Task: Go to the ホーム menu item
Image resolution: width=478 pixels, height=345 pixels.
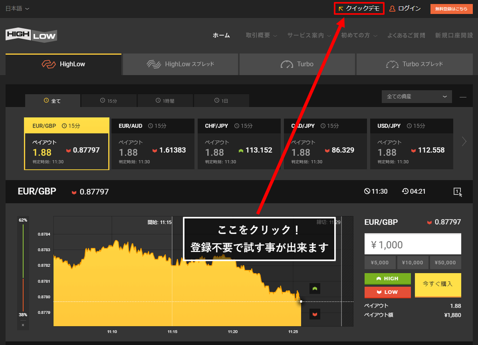Action: tap(221, 35)
